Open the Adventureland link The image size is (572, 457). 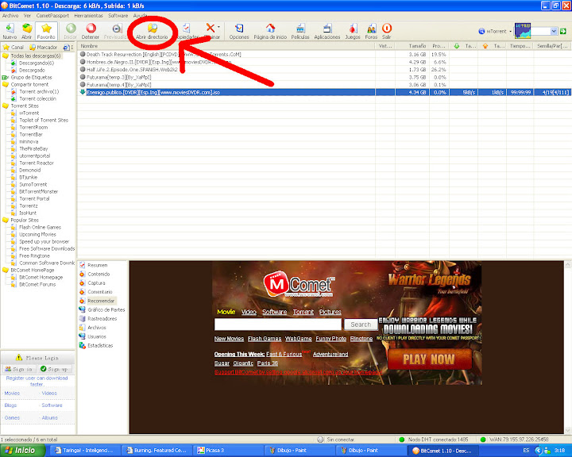pyautogui.click(x=330, y=354)
